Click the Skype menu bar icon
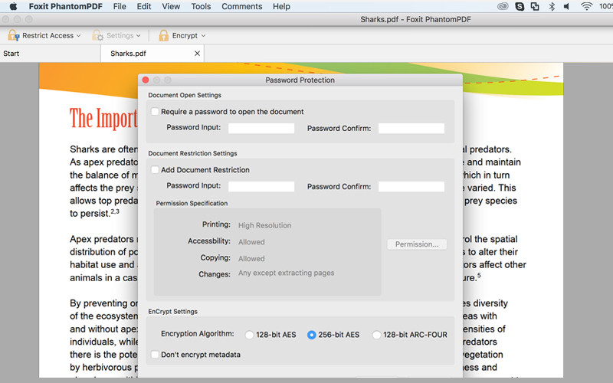 [x=520, y=7]
